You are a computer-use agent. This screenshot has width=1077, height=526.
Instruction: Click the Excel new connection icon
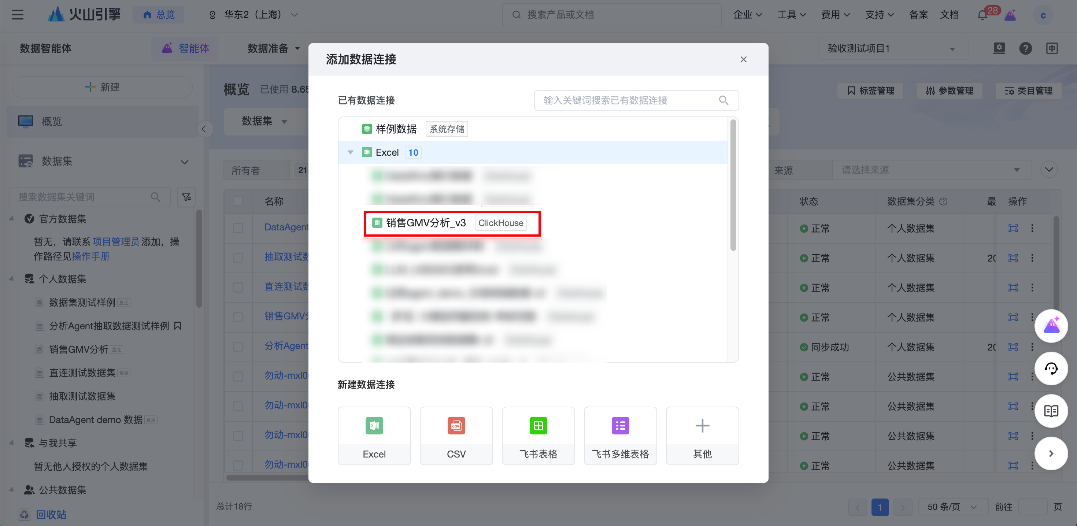pyautogui.click(x=374, y=426)
